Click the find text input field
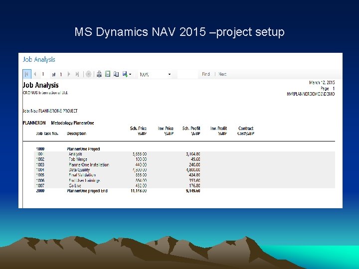Viewport: 359px width, 269px height. (187, 74)
